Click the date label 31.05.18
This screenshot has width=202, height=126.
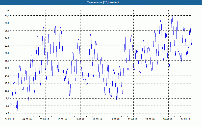[185, 119]
